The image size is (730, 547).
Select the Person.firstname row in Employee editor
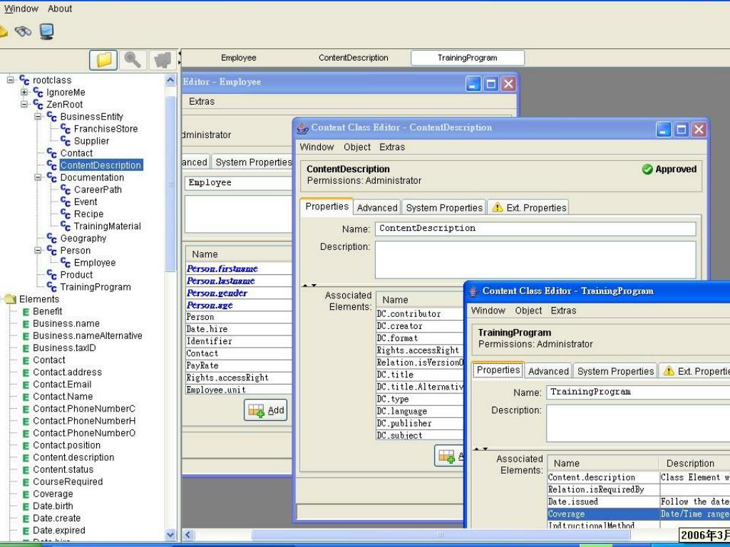239,269
